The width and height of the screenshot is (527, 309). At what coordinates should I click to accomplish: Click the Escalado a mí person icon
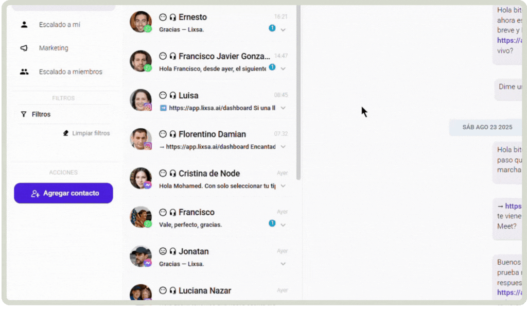(24, 25)
